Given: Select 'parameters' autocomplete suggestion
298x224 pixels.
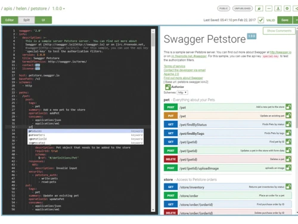Looking at the screenshot, I should 86,135.
